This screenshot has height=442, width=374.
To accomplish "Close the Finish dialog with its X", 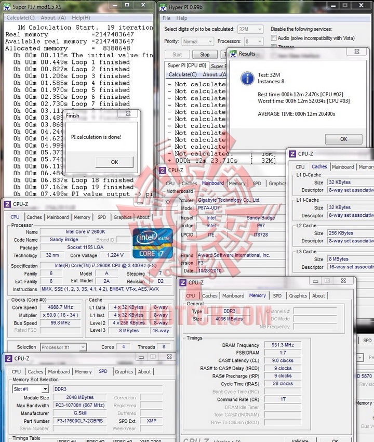I will (128, 113).
